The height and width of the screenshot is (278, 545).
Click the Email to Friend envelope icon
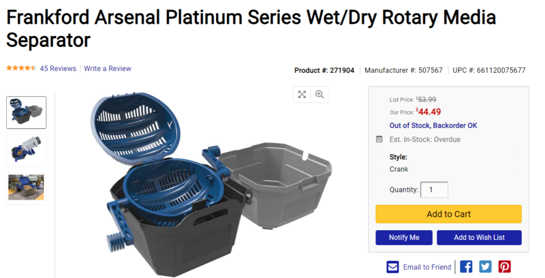point(392,266)
